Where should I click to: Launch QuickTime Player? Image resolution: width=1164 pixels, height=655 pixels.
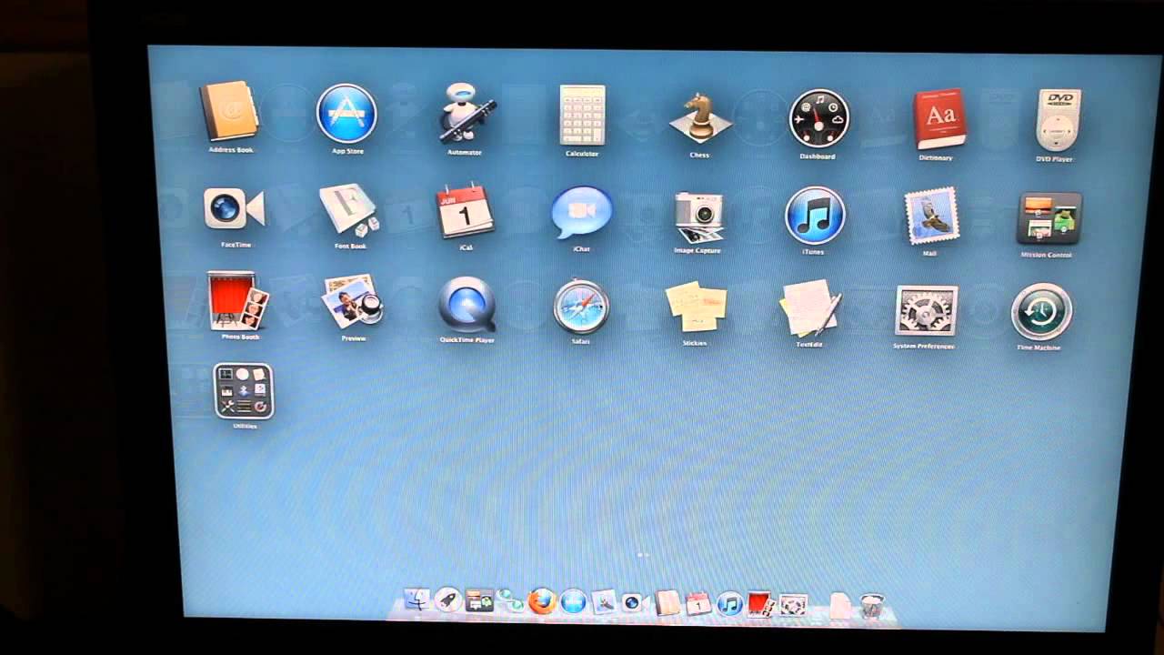click(x=467, y=305)
